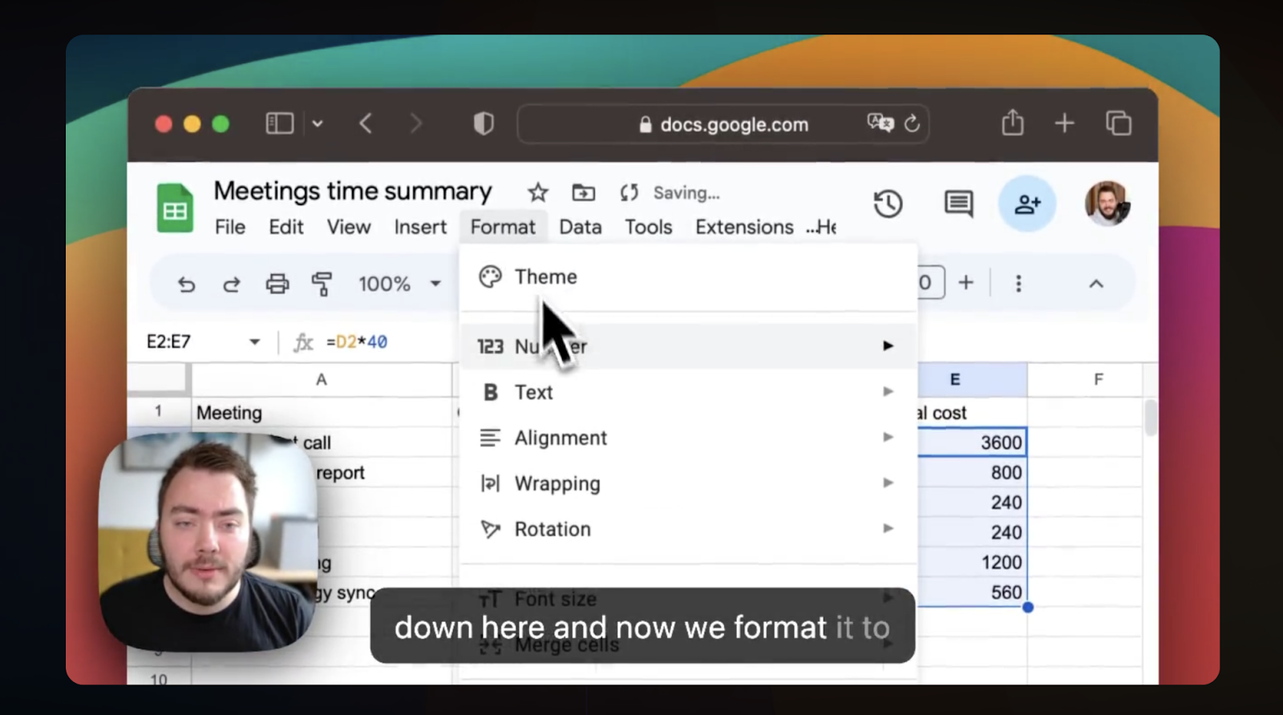This screenshot has height=715, width=1283.
Task: Select the paint format tool
Action: pos(322,284)
